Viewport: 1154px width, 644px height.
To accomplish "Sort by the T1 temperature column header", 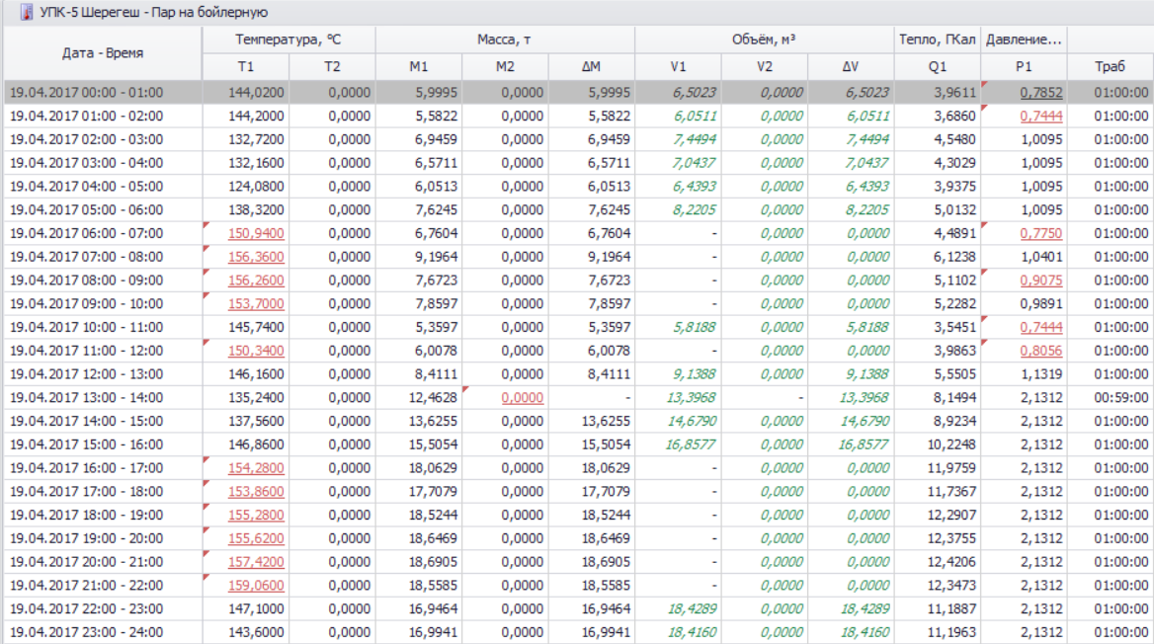I will tap(246, 66).
